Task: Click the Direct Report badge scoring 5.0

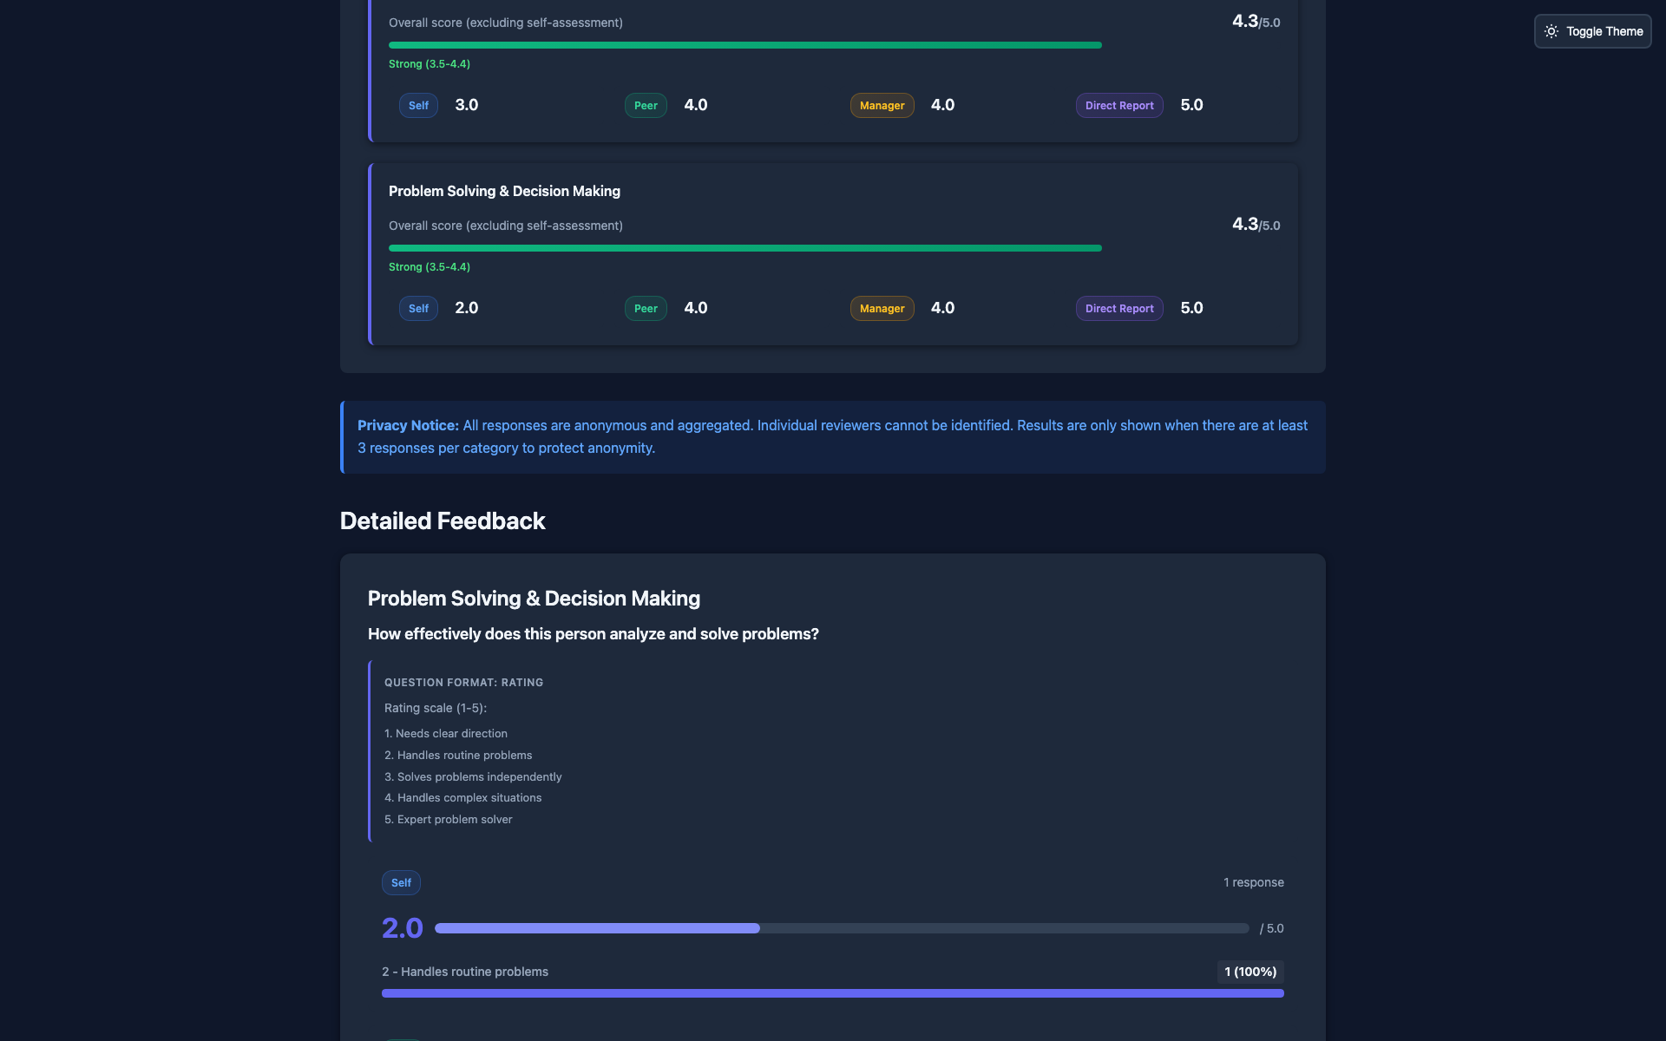Action: (x=1119, y=105)
